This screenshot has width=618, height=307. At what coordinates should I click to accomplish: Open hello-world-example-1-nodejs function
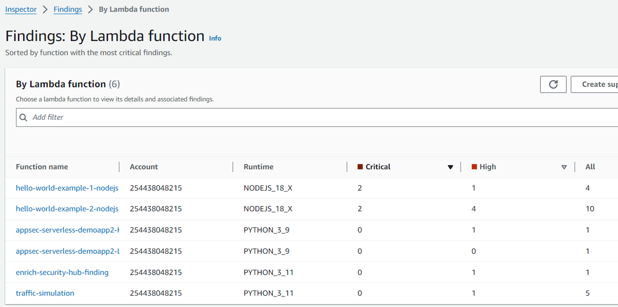pos(67,188)
